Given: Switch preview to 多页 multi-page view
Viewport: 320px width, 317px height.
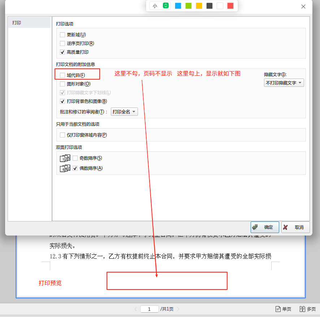Looking at the screenshot, I should [308, 309].
